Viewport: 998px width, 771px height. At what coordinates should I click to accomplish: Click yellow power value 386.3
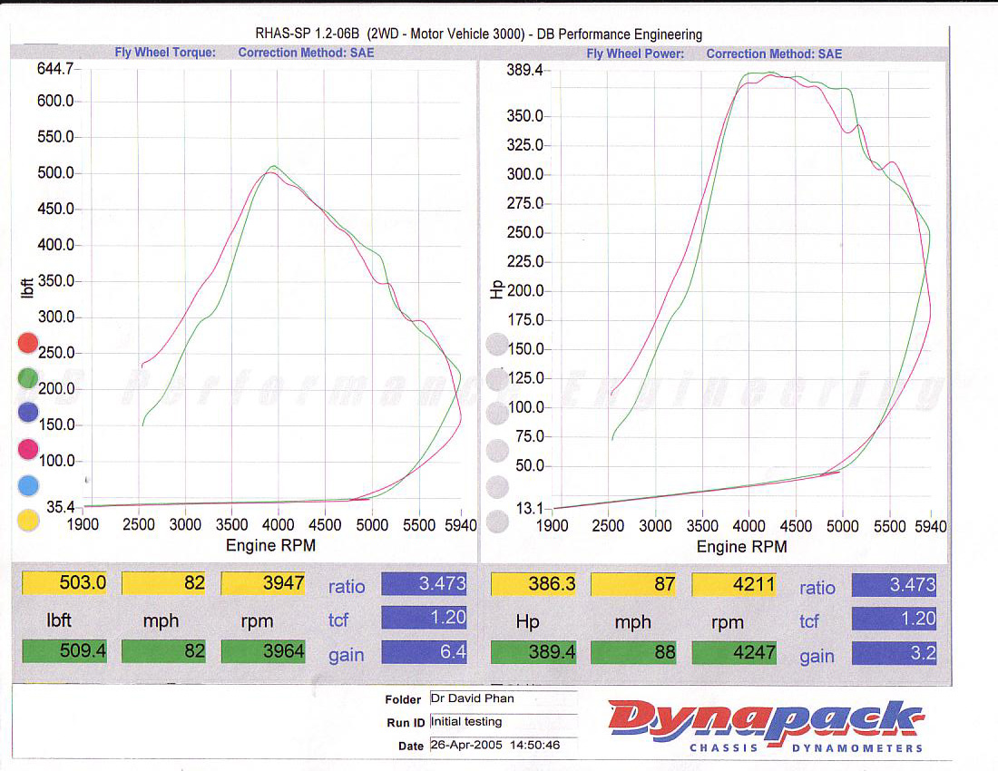pos(533,584)
